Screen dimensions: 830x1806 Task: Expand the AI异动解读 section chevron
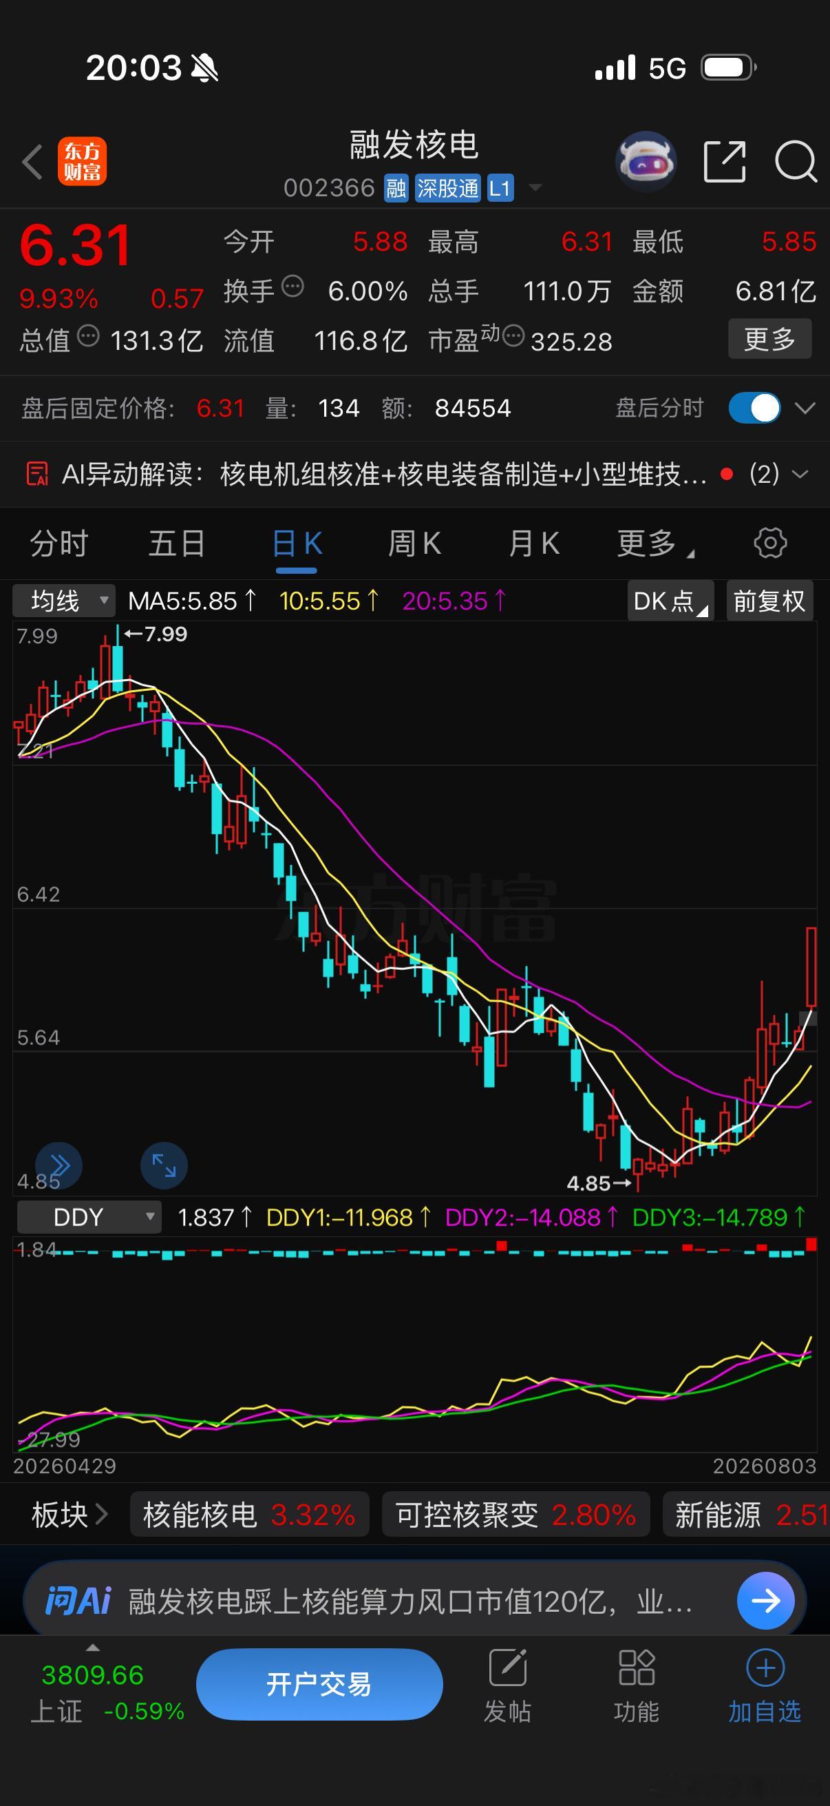[800, 475]
